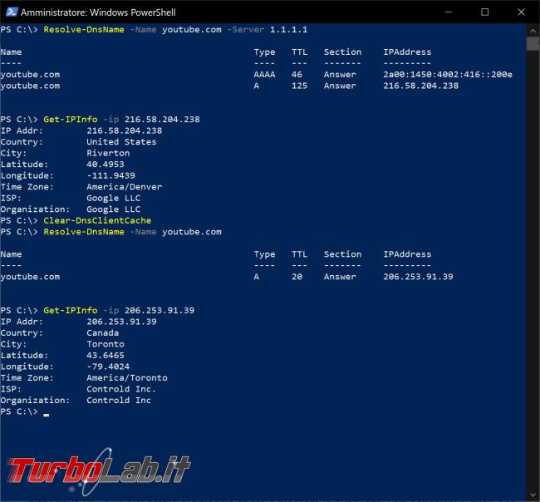Viewport: 540px width, 502px height.
Task: Click the TTL value 20
Action: pyautogui.click(x=297, y=277)
